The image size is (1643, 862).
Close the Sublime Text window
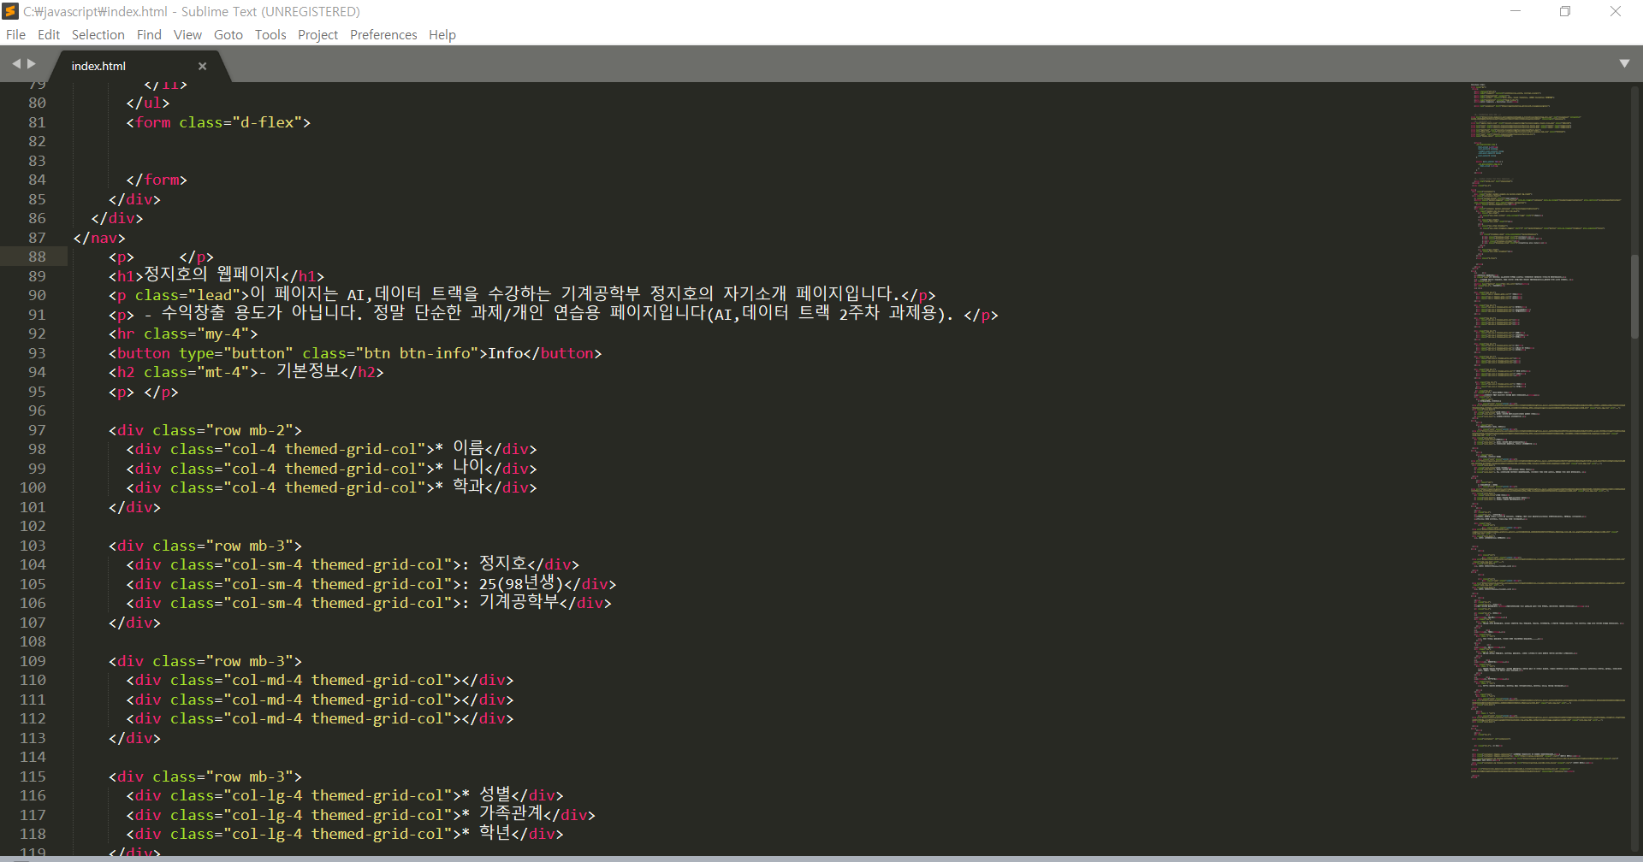[1616, 11]
